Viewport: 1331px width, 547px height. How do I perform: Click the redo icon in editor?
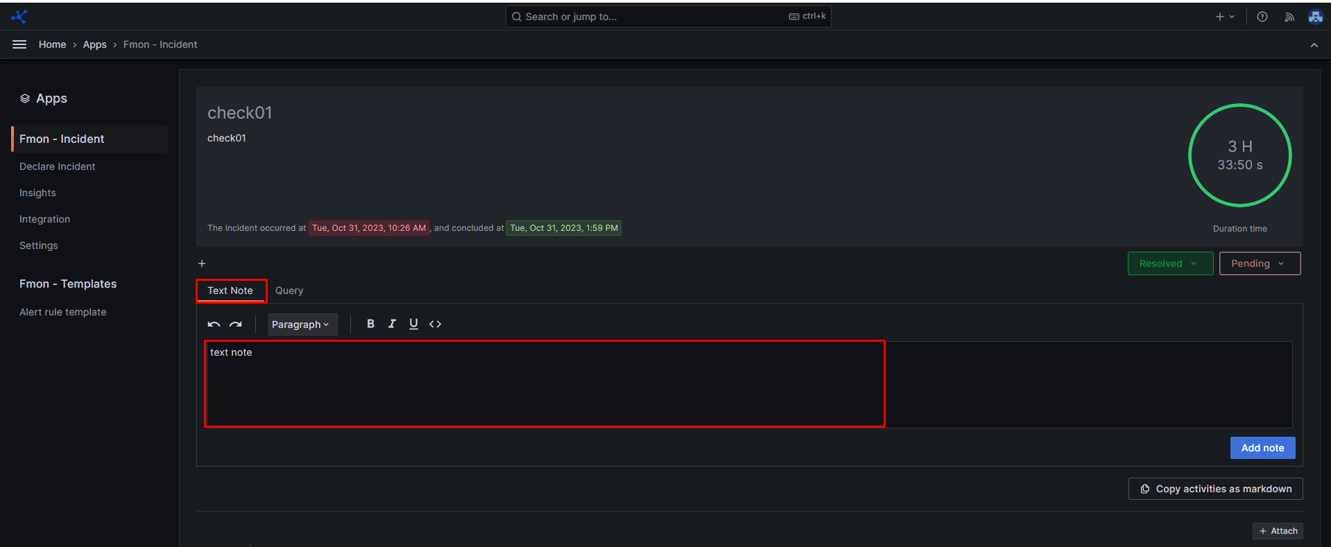click(236, 324)
